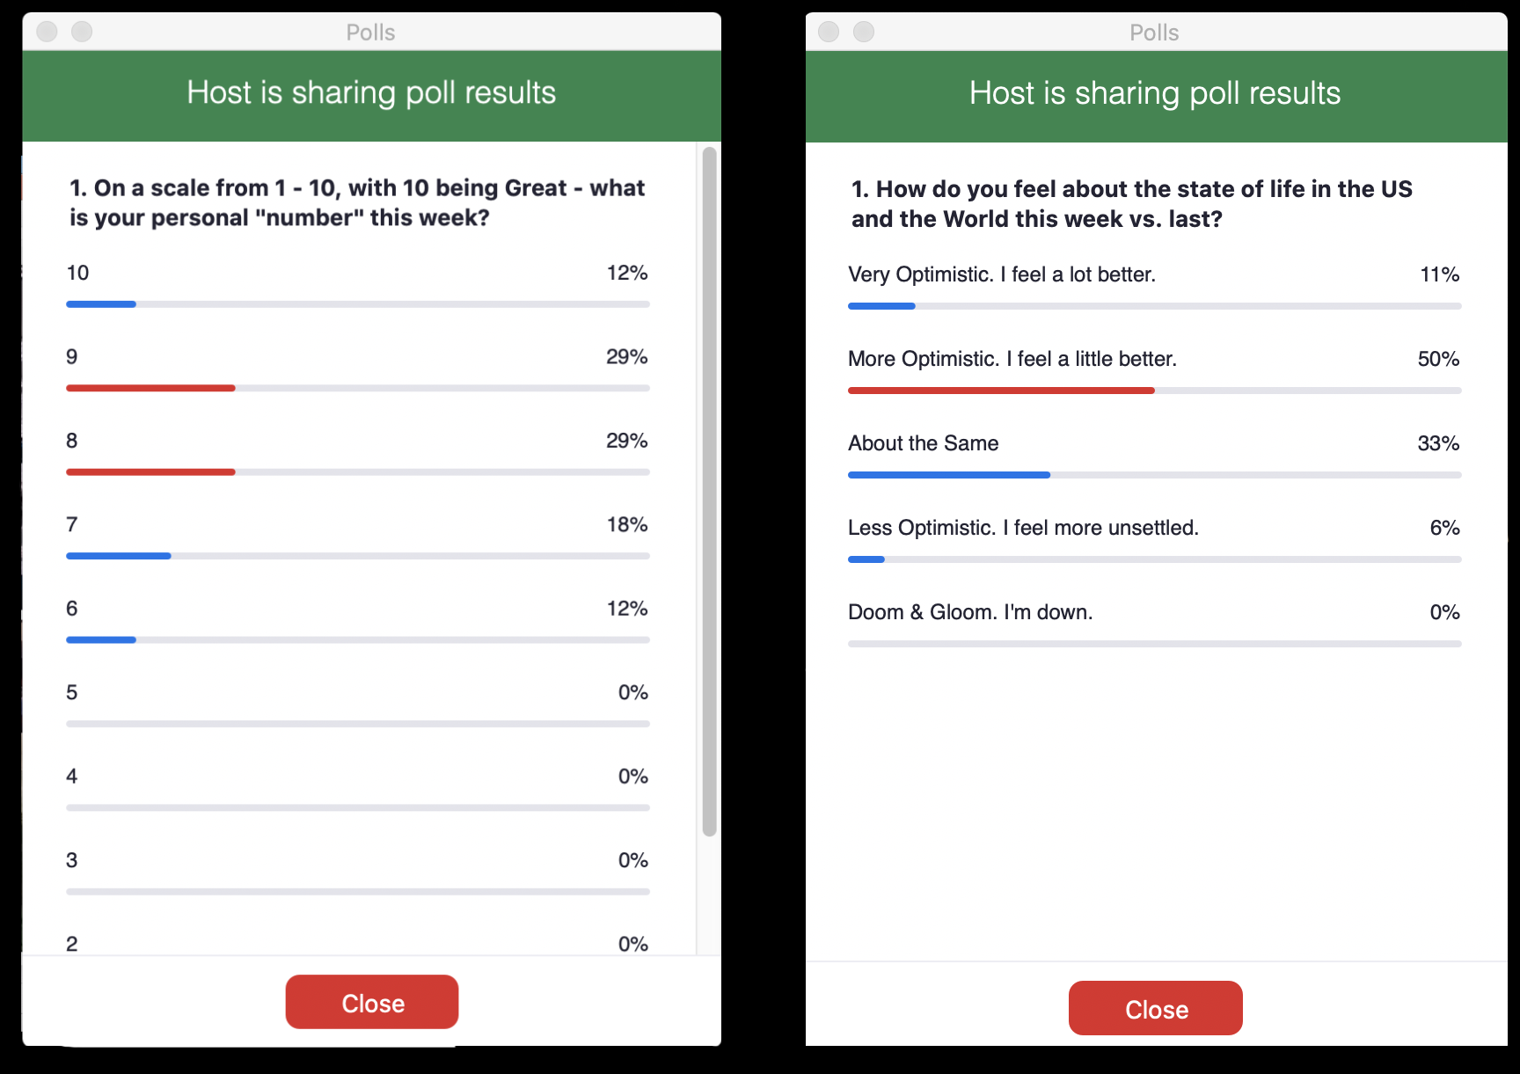Screen dimensions: 1520x1074
Task: Click the personal number question heading
Action: [x=357, y=202]
